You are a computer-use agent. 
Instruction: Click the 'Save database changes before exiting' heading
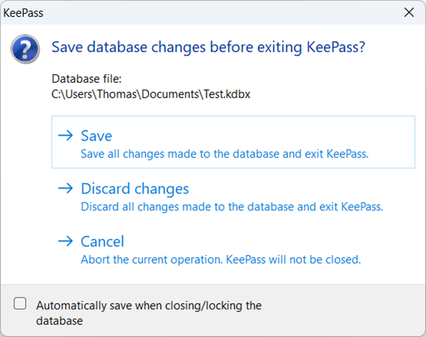coord(208,47)
